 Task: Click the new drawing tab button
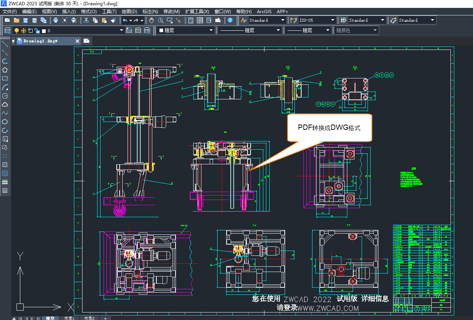pyautogui.click(x=86, y=41)
